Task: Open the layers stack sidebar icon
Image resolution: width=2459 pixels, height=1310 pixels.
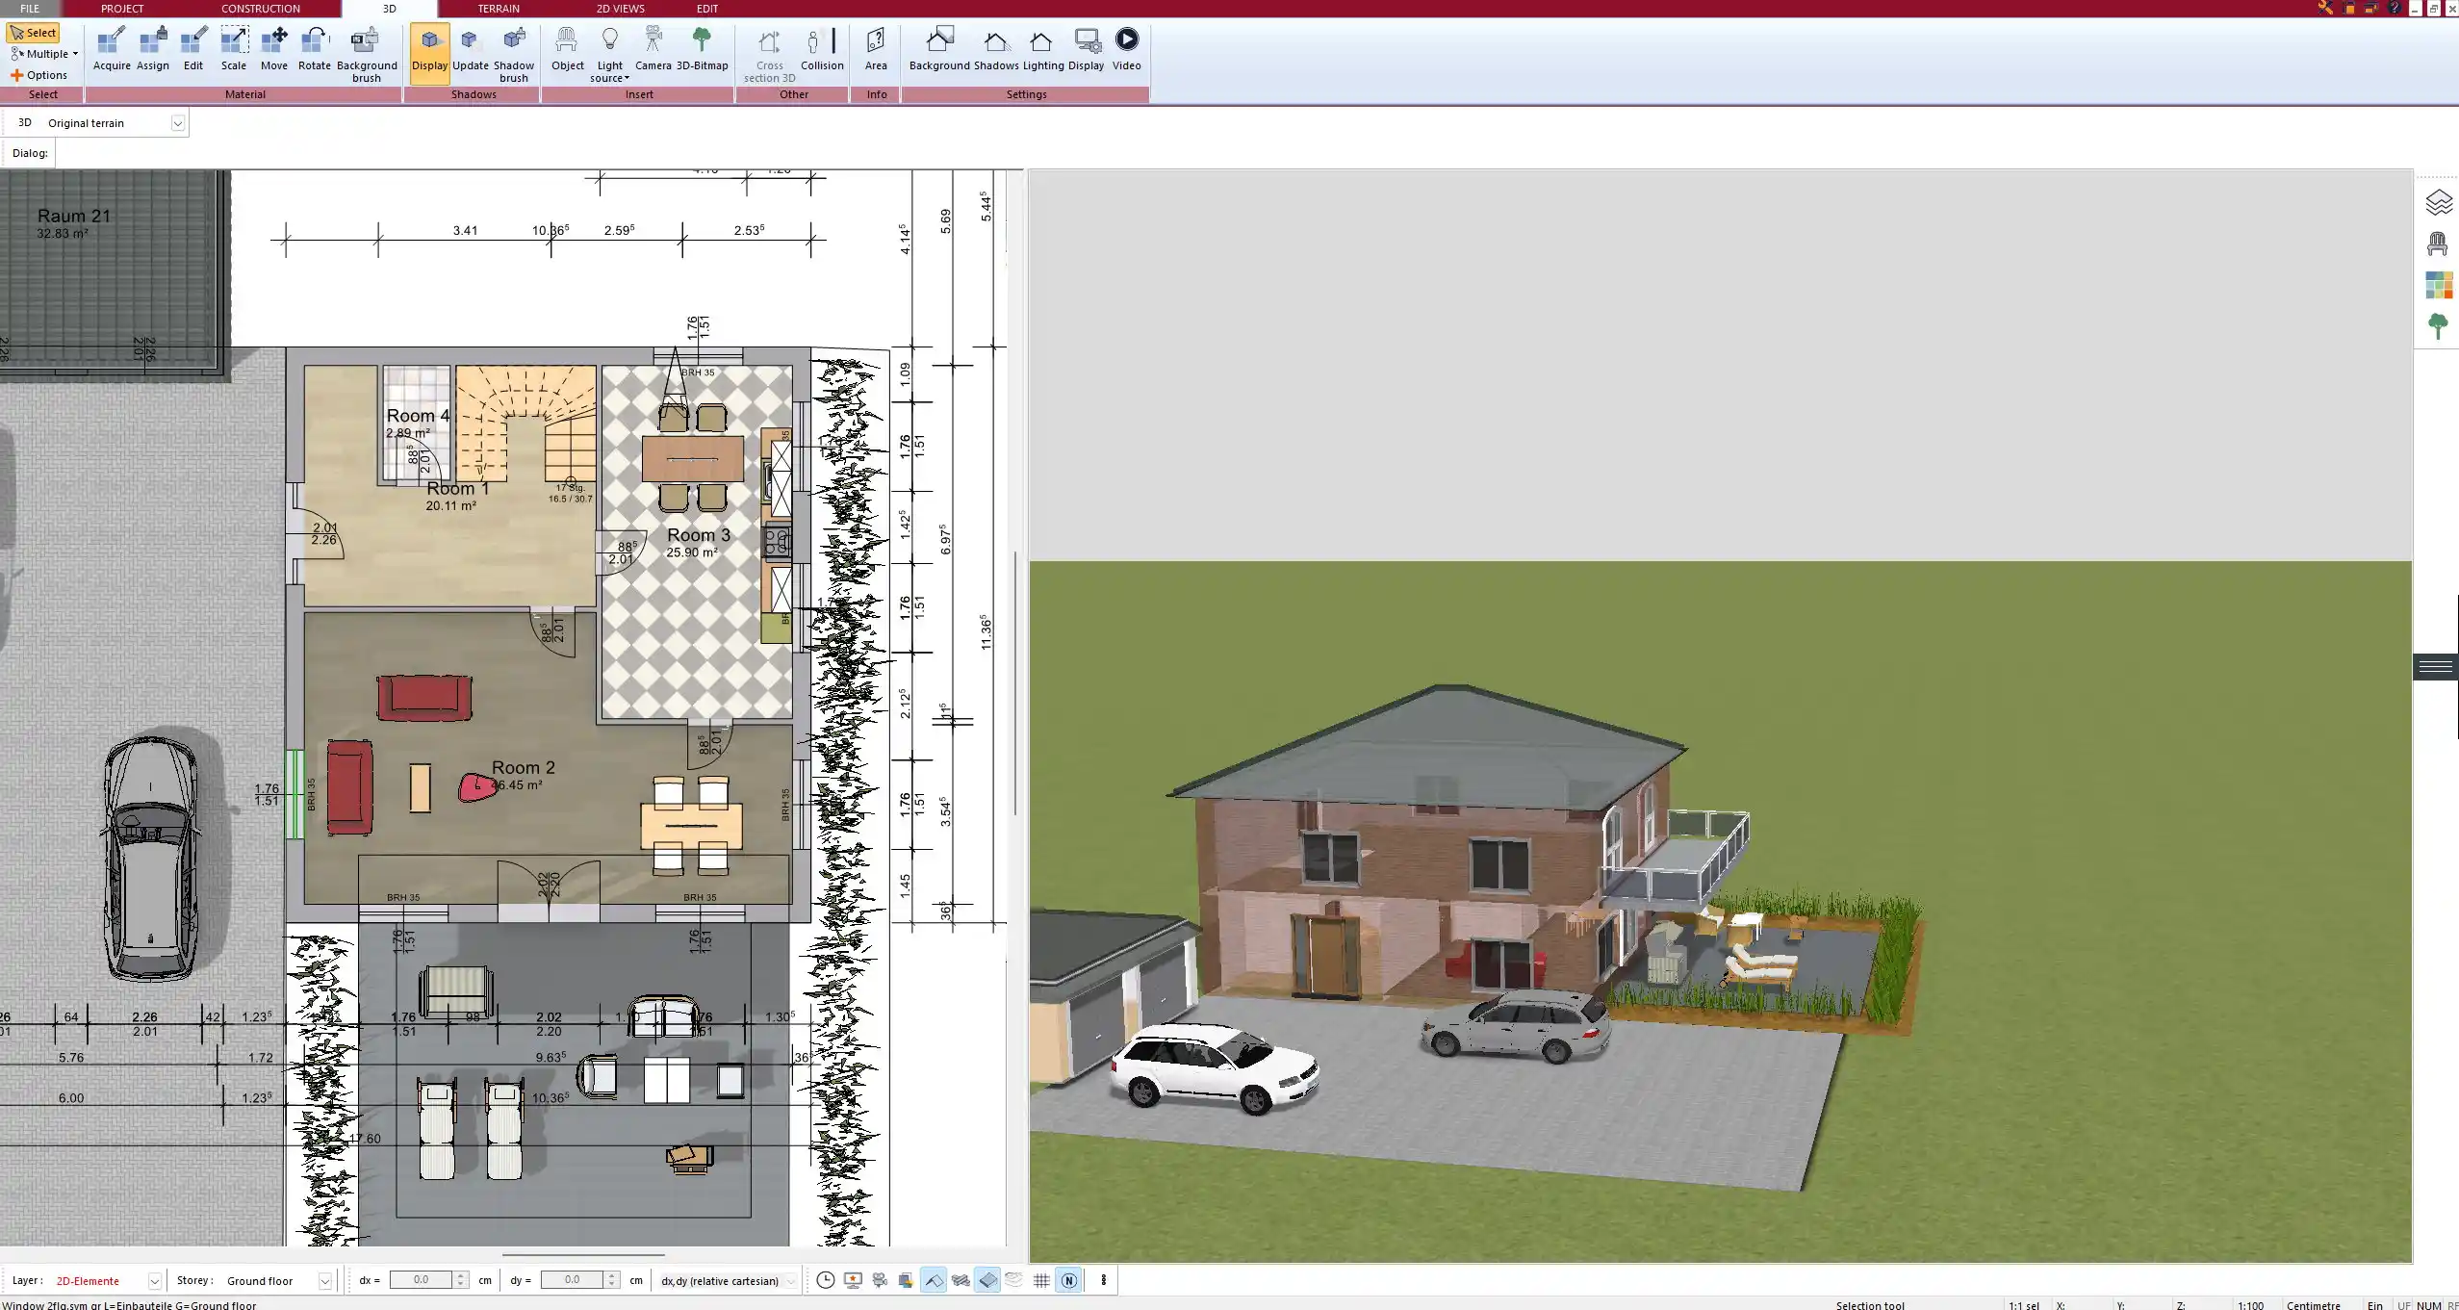Action: pyautogui.click(x=2438, y=203)
